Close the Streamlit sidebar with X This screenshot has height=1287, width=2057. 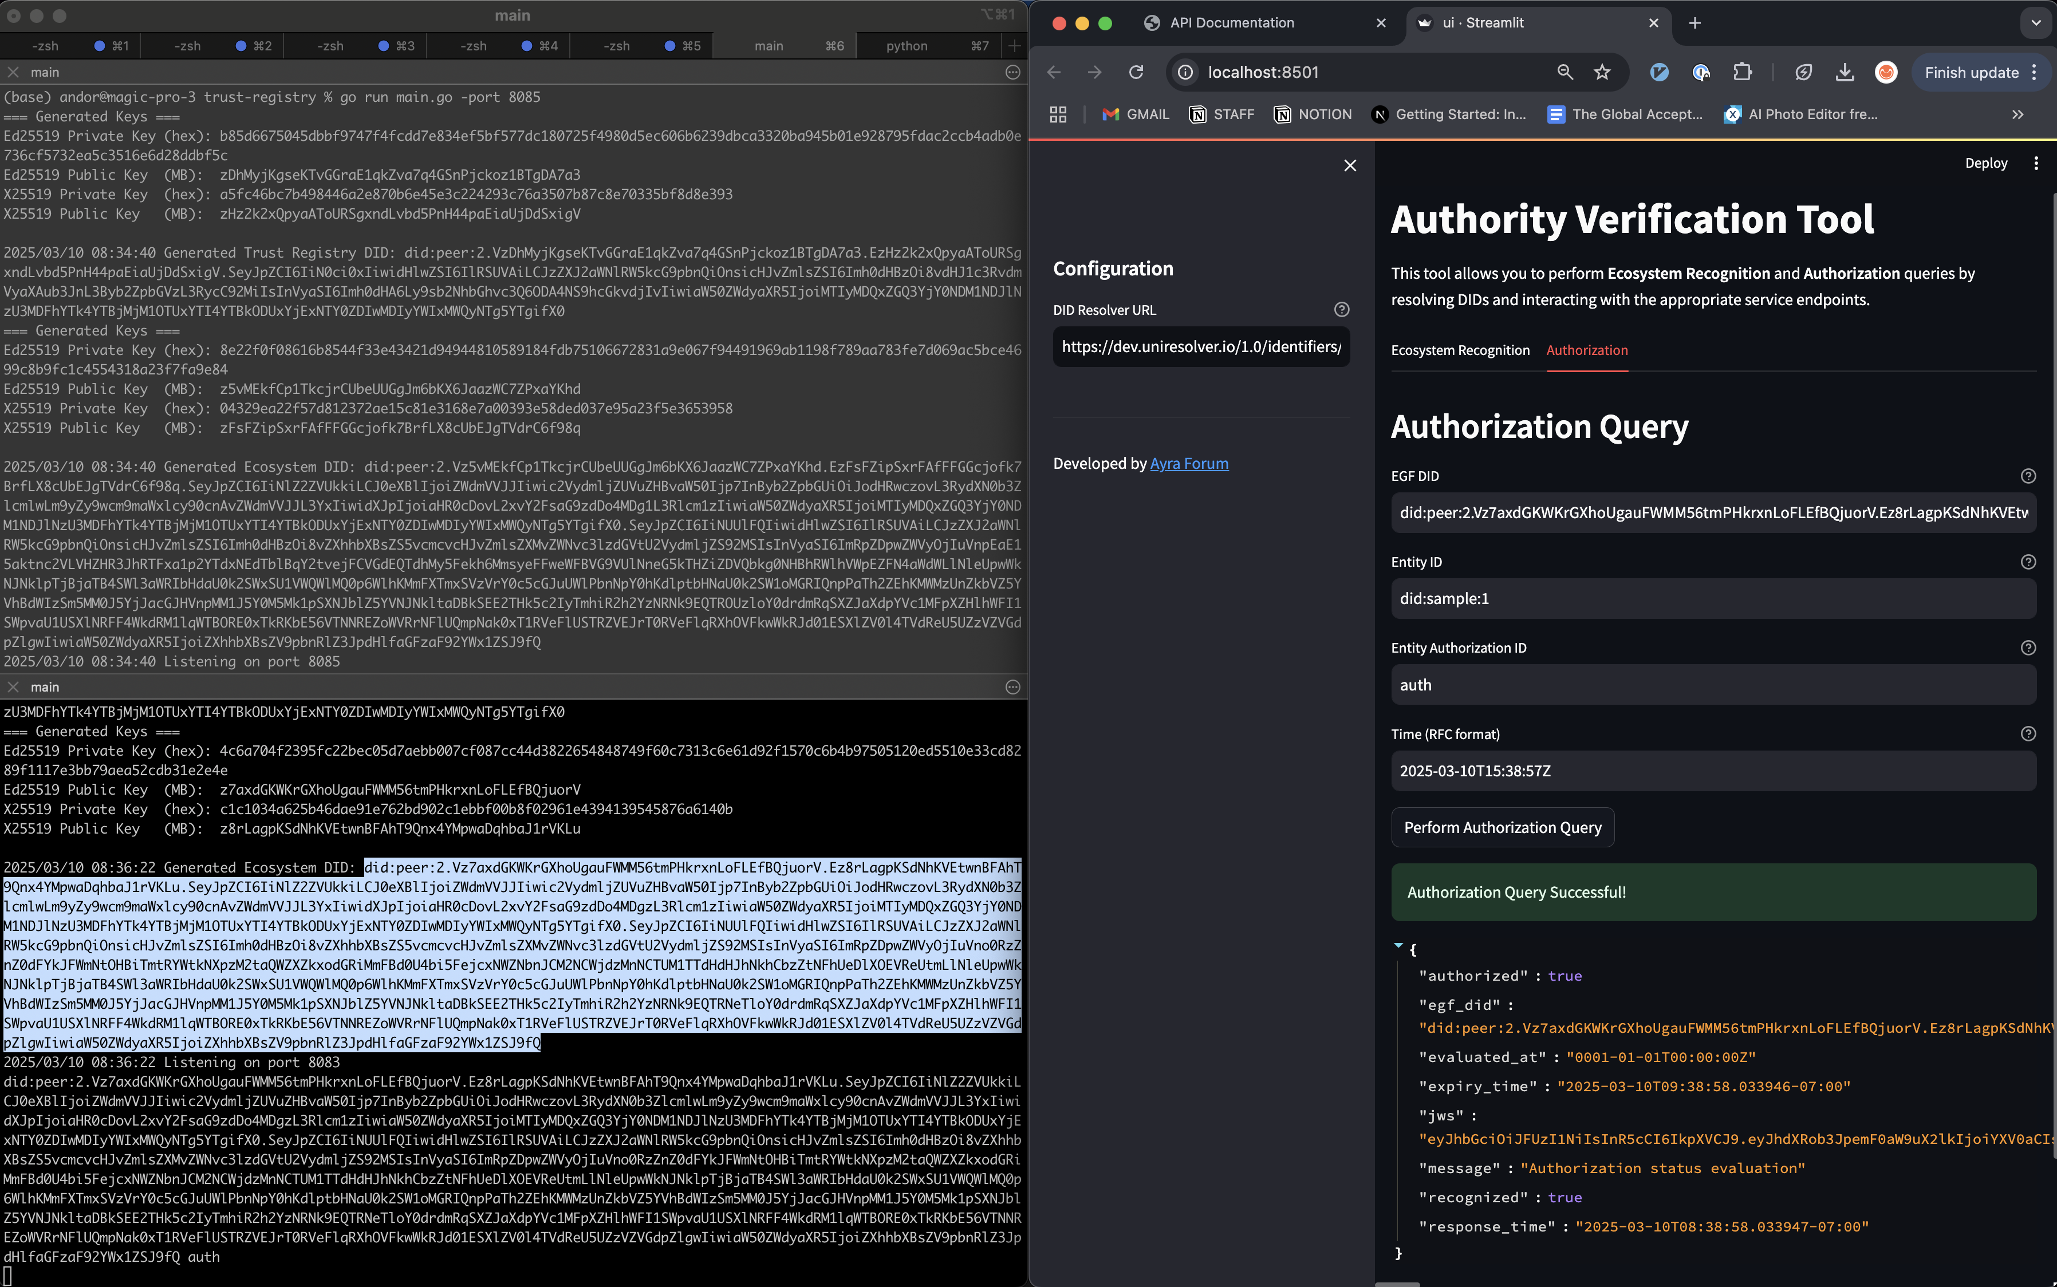coord(1350,165)
